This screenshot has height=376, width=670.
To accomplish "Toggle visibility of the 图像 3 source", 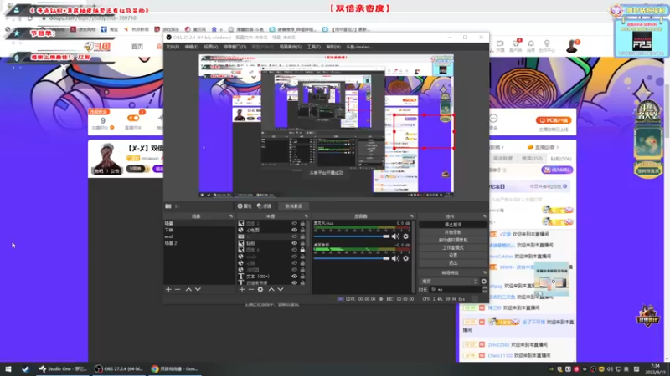I will pos(294,250).
